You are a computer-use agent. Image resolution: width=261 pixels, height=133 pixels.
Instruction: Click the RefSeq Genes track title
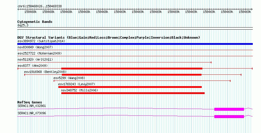point(30,103)
